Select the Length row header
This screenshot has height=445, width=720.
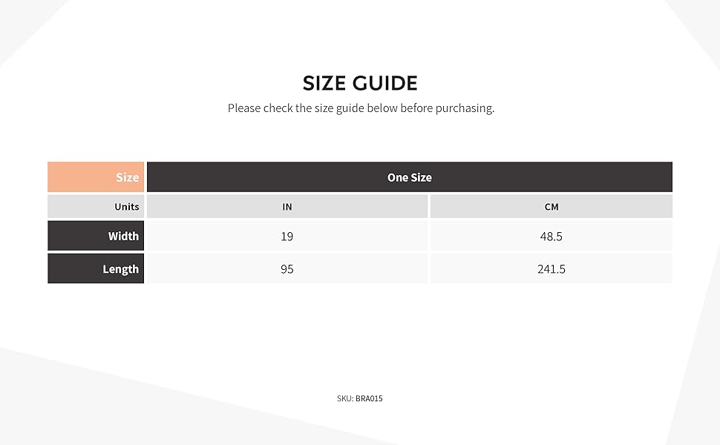[96, 269]
